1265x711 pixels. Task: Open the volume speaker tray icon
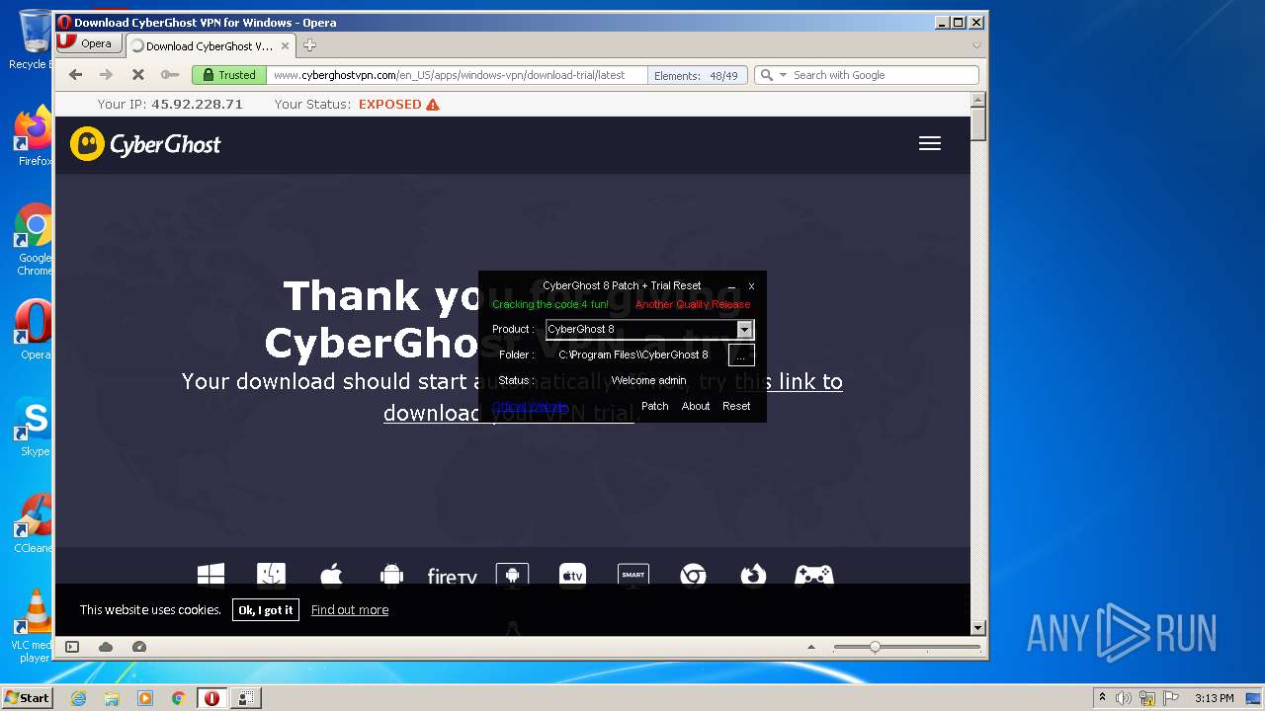pyautogui.click(x=1124, y=698)
